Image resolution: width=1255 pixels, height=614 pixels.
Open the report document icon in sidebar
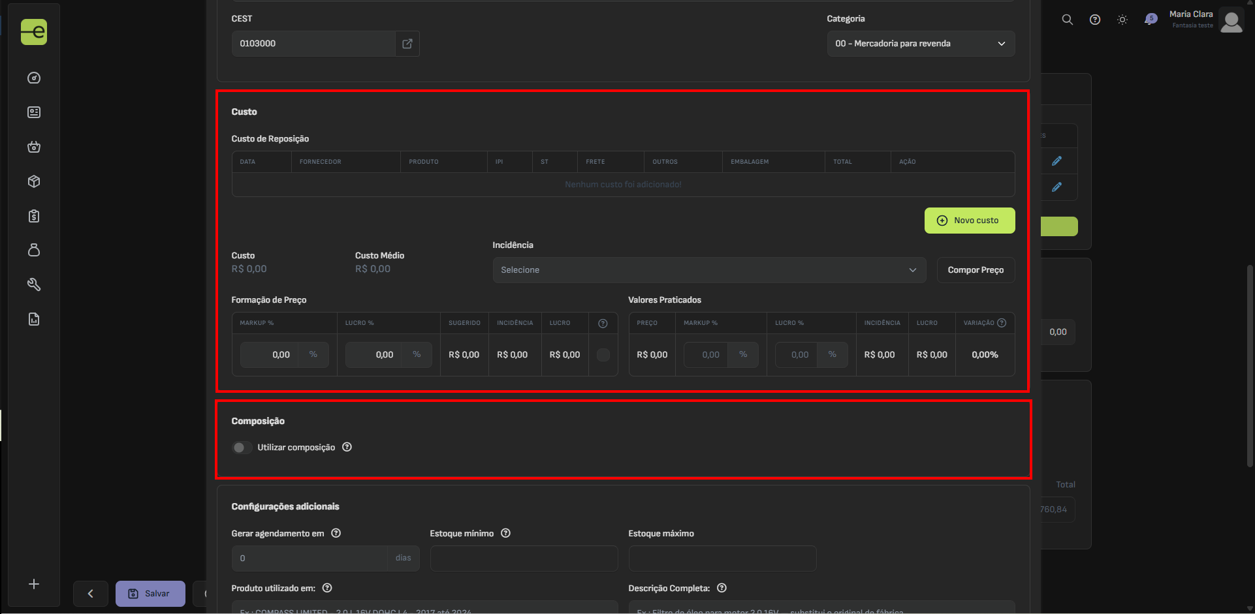pos(34,319)
